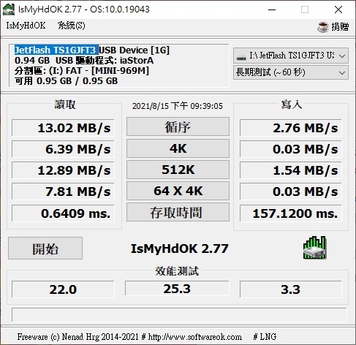Click the 0.94 GB USB 驅動程式: iaStorA line

pyautogui.click(x=84, y=61)
